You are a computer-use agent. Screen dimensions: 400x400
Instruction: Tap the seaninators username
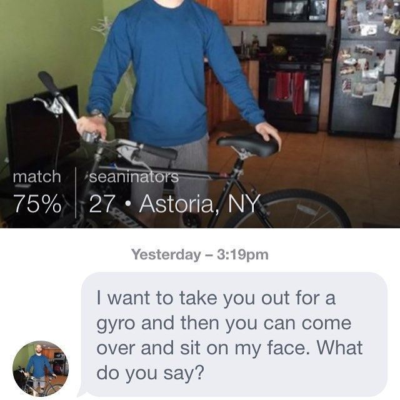[134, 176]
